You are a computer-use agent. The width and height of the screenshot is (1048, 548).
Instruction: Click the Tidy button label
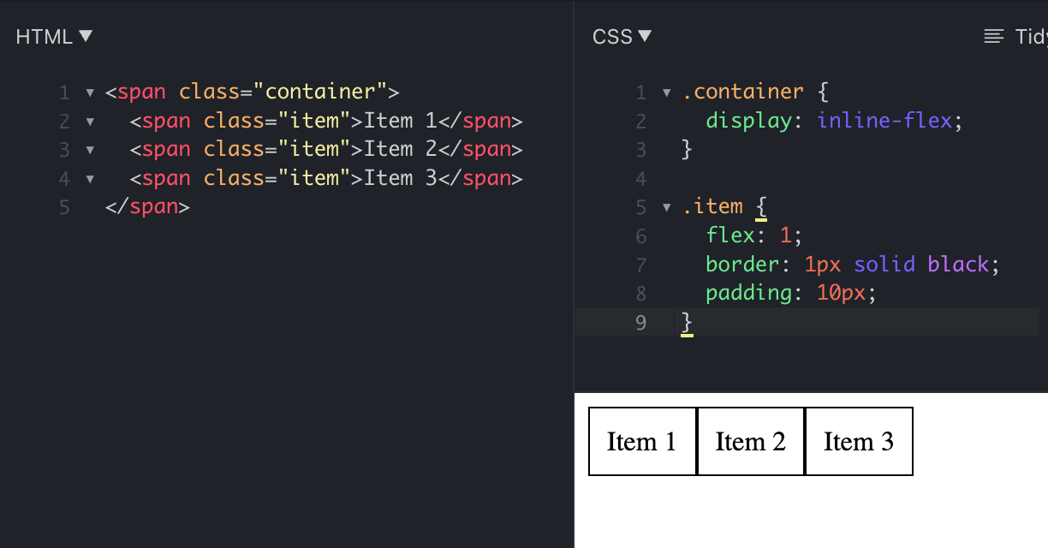pyautogui.click(x=1031, y=36)
